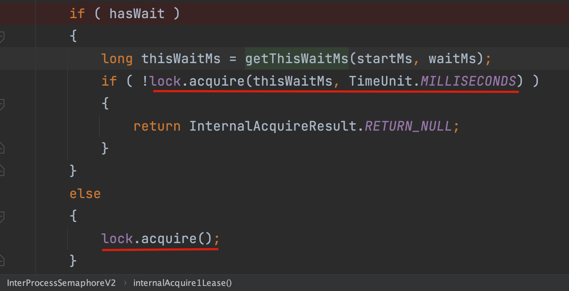Click the waitMs argument in getThisWaitMs call

(452, 58)
